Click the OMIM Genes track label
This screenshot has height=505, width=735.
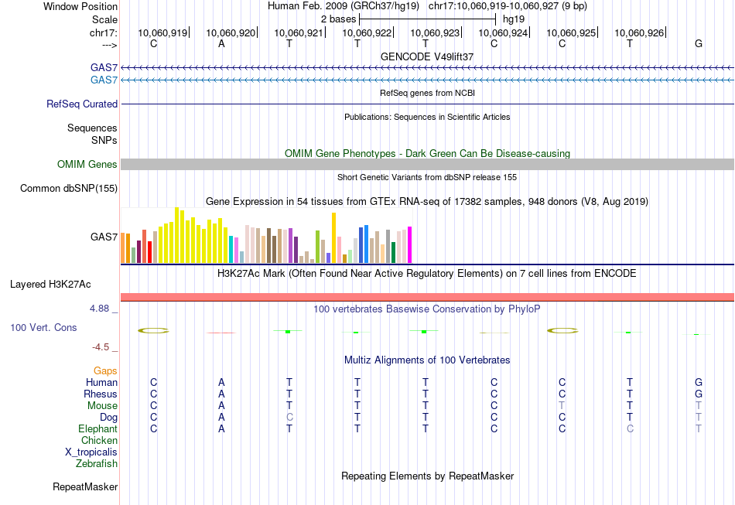[x=87, y=165]
